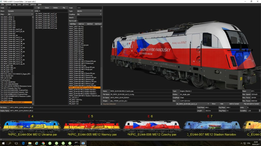Click the consist list vertical scrollbar

tap(33, 60)
